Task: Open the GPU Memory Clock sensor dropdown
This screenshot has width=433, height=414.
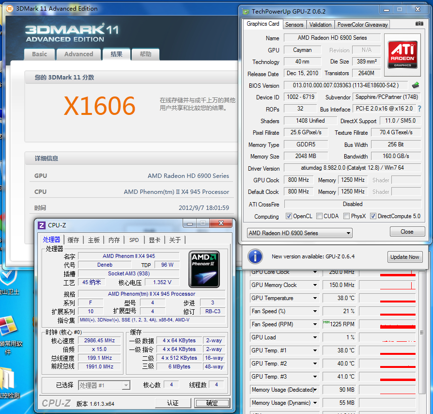Action: pos(315,285)
